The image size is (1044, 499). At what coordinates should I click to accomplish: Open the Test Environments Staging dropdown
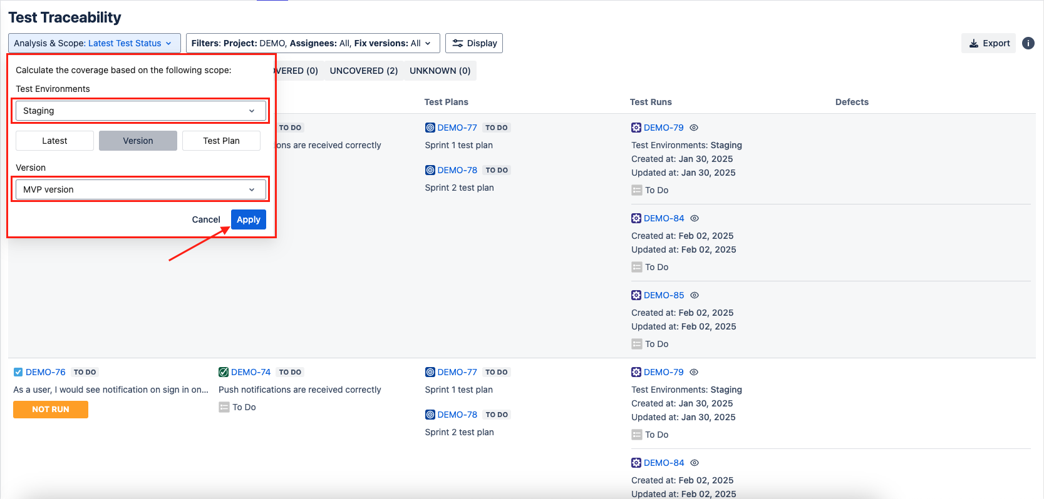(141, 111)
